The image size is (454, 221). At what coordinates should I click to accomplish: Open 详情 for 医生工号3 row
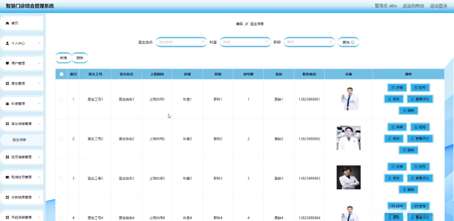[397, 166]
